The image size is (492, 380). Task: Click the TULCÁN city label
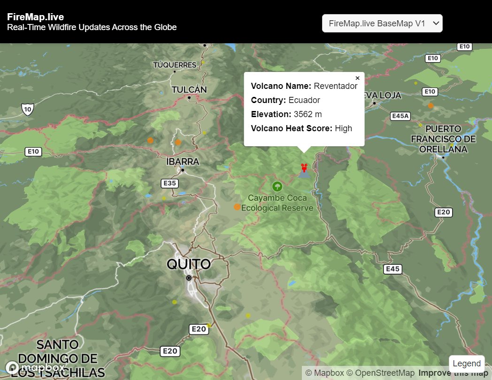click(x=189, y=89)
